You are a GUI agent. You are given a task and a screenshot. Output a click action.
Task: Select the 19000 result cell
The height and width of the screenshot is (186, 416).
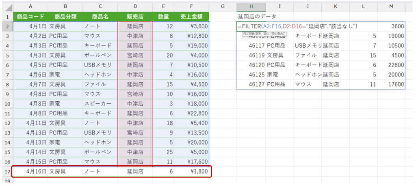tap(391, 36)
